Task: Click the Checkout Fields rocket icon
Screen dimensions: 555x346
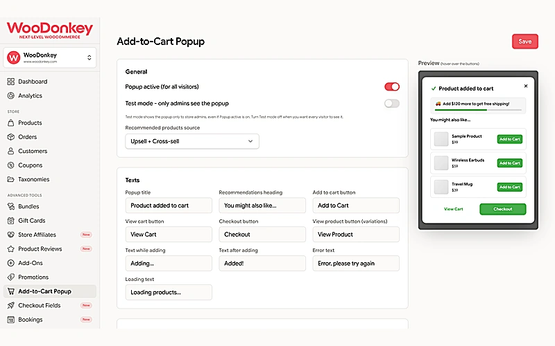Action: 11,305
